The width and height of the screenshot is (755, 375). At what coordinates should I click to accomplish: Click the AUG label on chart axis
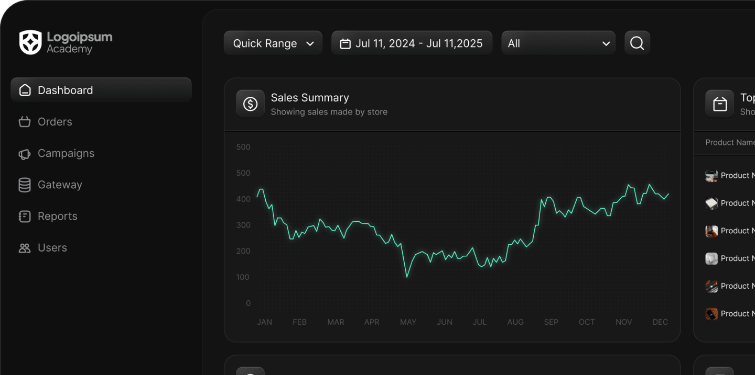click(515, 322)
